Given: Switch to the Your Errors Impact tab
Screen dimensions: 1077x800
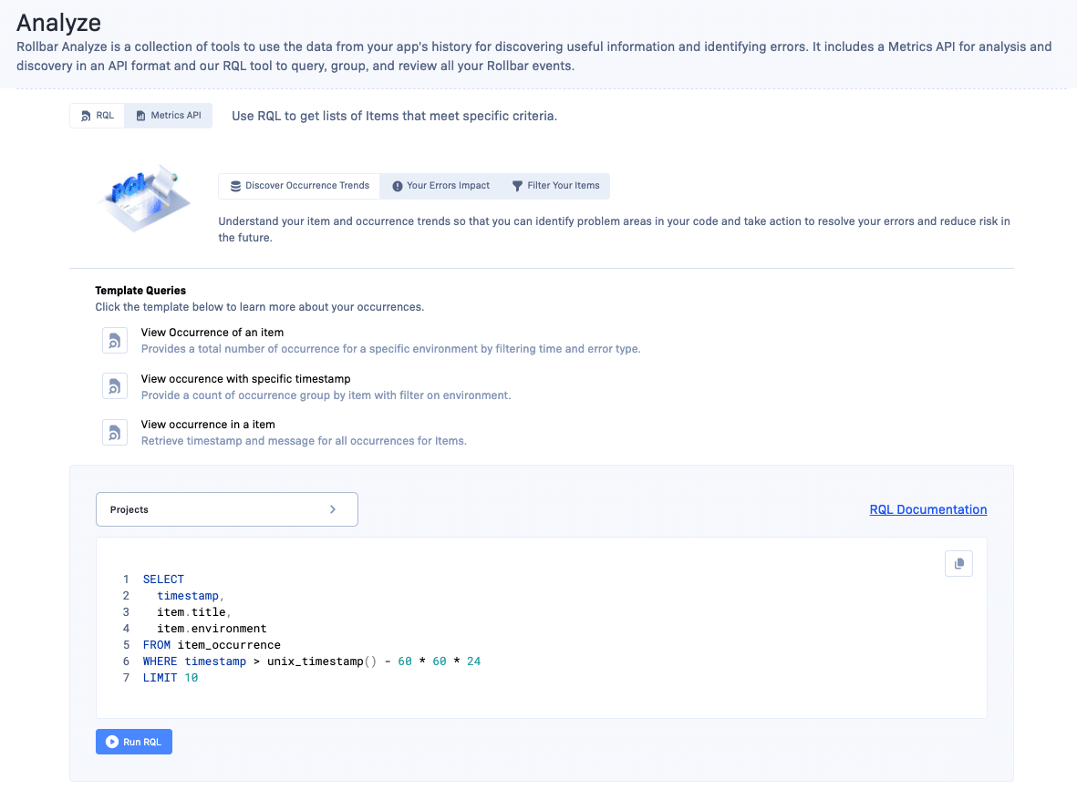Looking at the screenshot, I should click(440, 186).
